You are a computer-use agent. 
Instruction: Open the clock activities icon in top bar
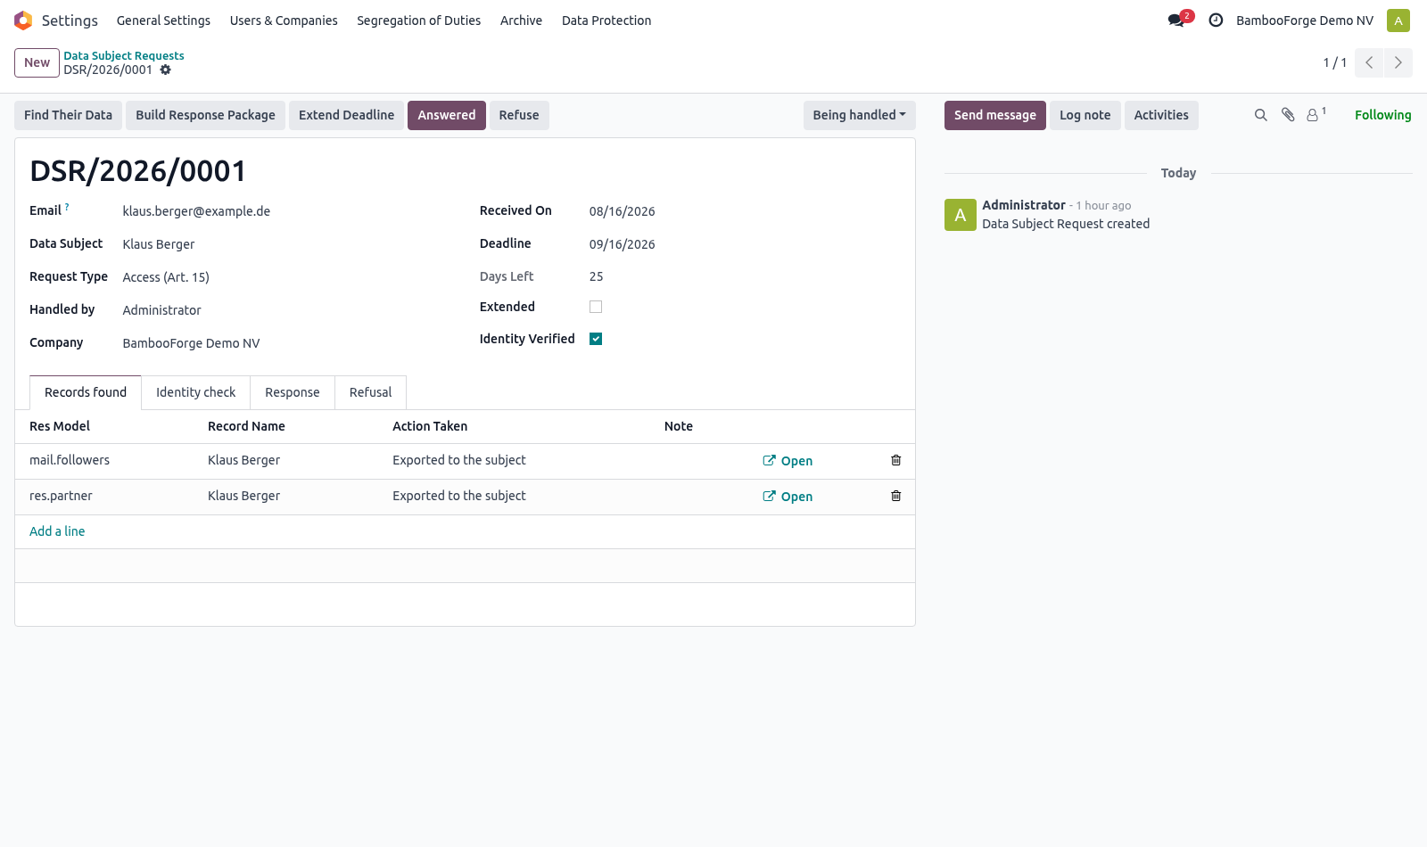[x=1216, y=21]
